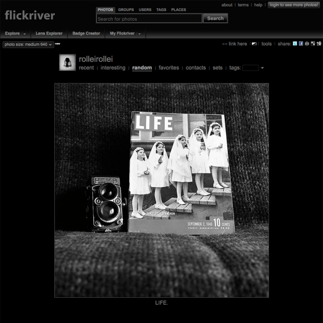
Task: Share photo on Delicious
Action: point(313,44)
